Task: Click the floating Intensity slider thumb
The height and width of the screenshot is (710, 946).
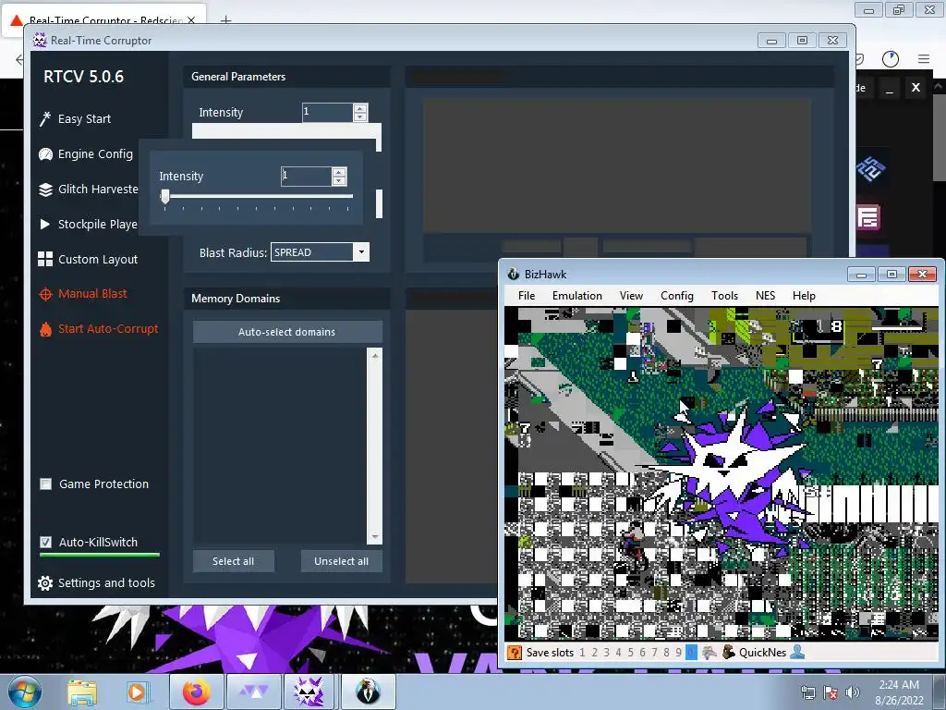Action: coord(165,197)
